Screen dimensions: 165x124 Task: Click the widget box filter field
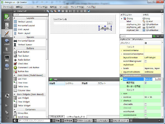[31, 15]
